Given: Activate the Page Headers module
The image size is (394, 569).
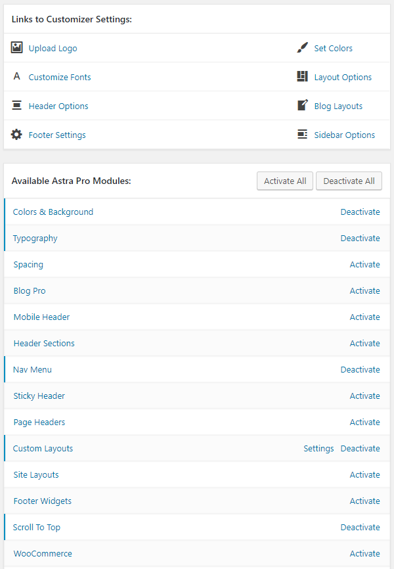Looking at the screenshot, I should (364, 422).
